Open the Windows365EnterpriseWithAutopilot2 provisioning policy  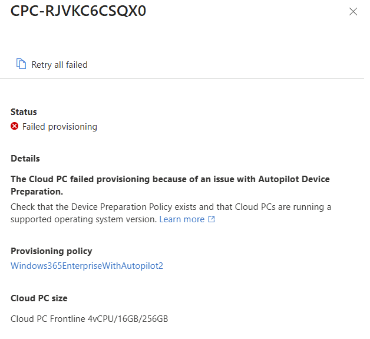pos(87,266)
